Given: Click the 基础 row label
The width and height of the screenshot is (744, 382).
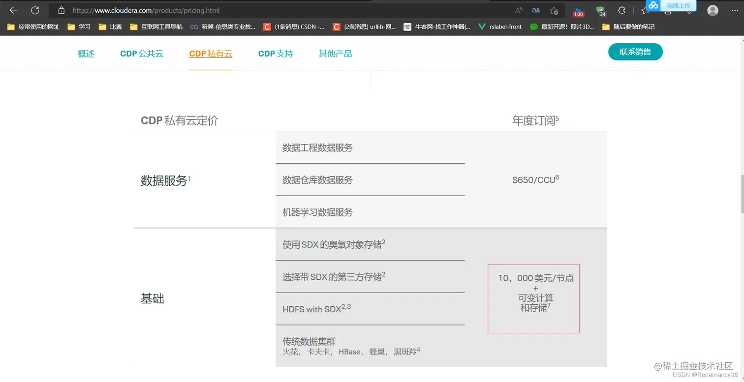Looking at the screenshot, I should pos(153,298).
